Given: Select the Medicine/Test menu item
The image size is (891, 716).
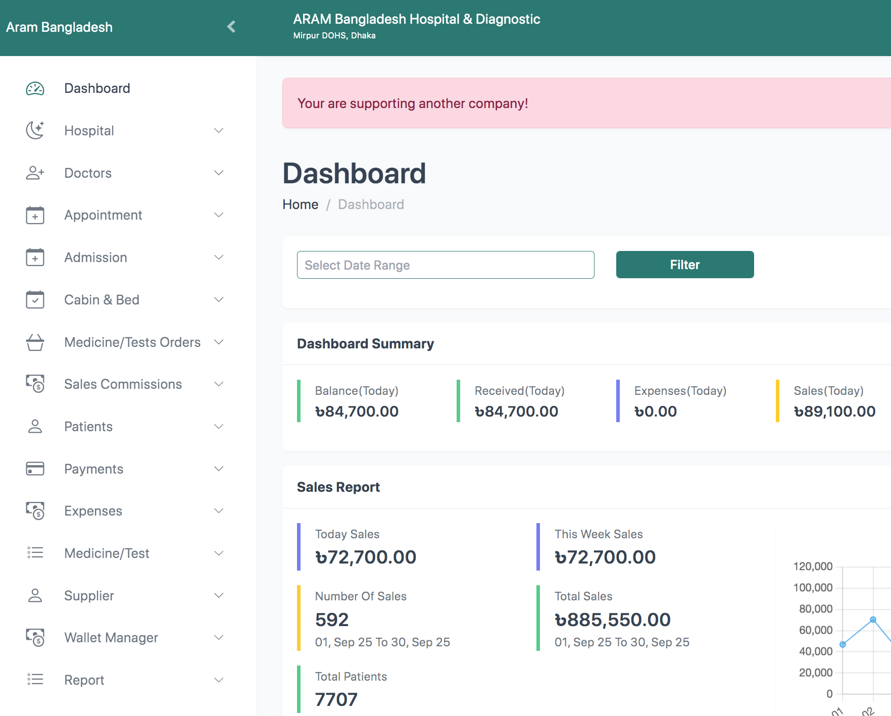Looking at the screenshot, I should pos(107,553).
